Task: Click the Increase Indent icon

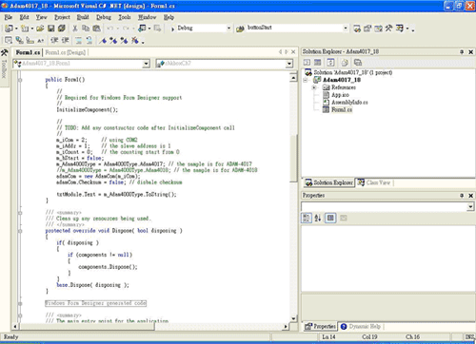Action: coord(65,40)
